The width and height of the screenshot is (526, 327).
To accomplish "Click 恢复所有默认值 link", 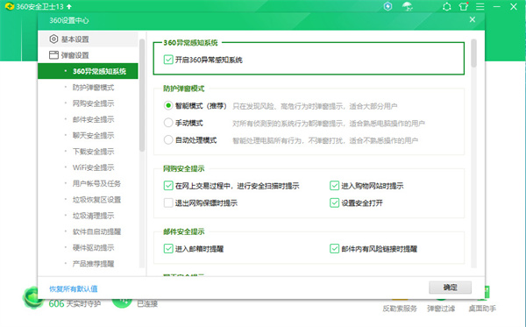I will pyautogui.click(x=74, y=288).
